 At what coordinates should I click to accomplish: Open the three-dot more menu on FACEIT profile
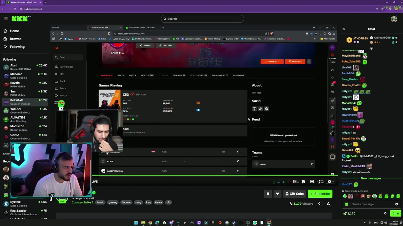(309, 62)
